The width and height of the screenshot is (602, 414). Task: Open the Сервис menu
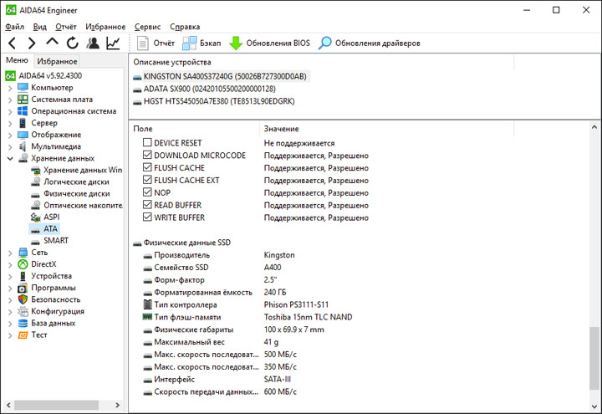[x=147, y=27]
